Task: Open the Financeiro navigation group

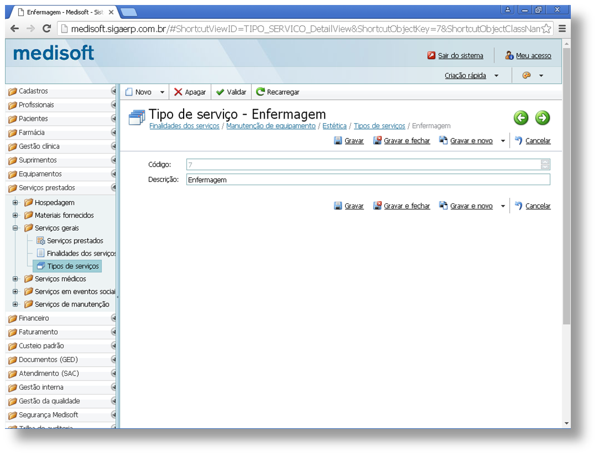Action: (34, 318)
